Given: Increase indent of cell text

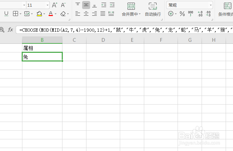Looking at the screenshot, I should [x=112, y=5].
